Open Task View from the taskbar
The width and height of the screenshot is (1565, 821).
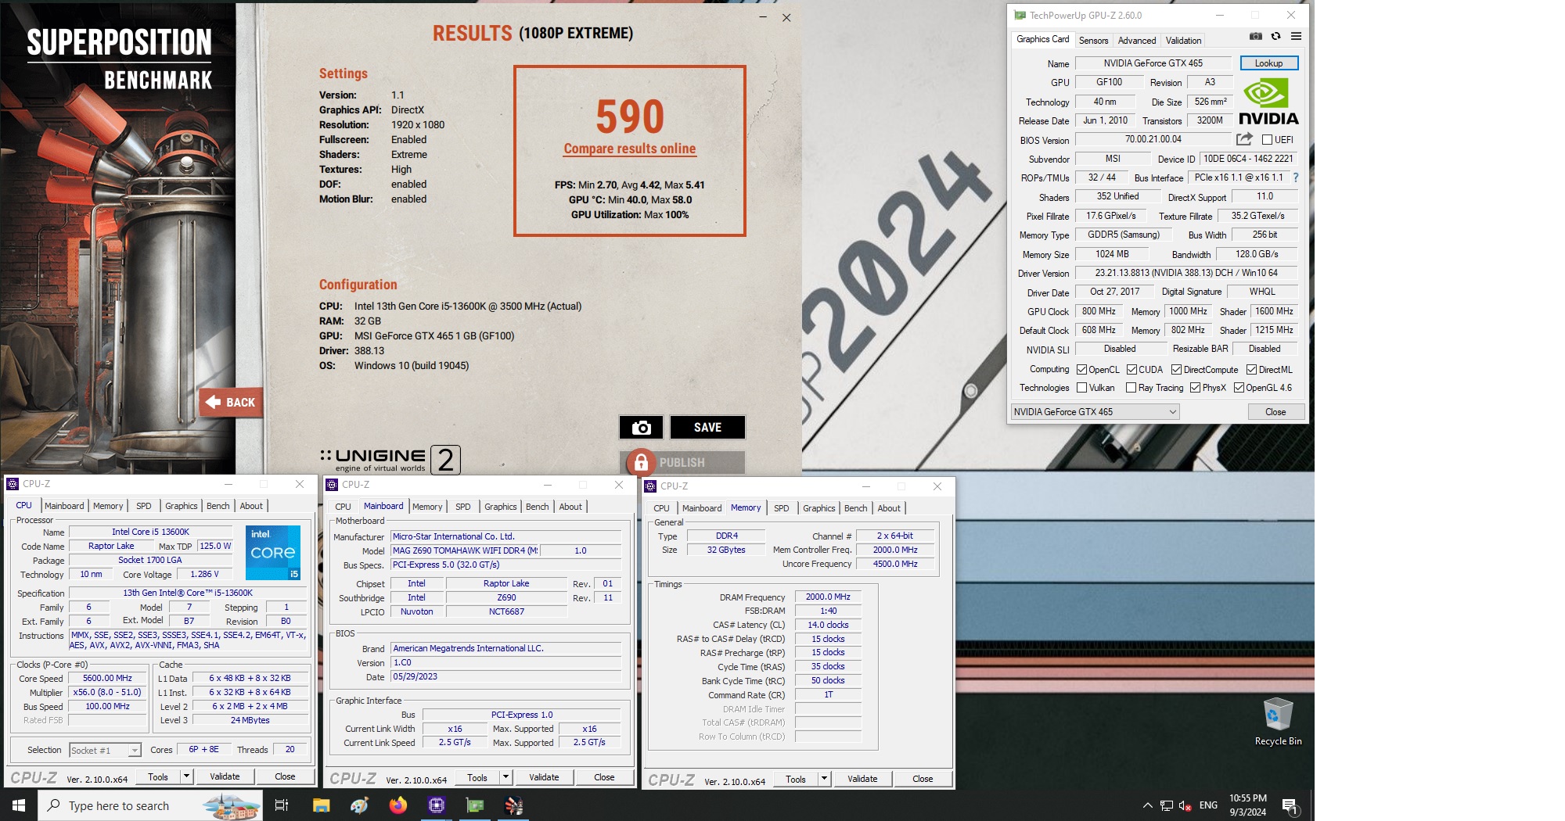pos(282,805)
